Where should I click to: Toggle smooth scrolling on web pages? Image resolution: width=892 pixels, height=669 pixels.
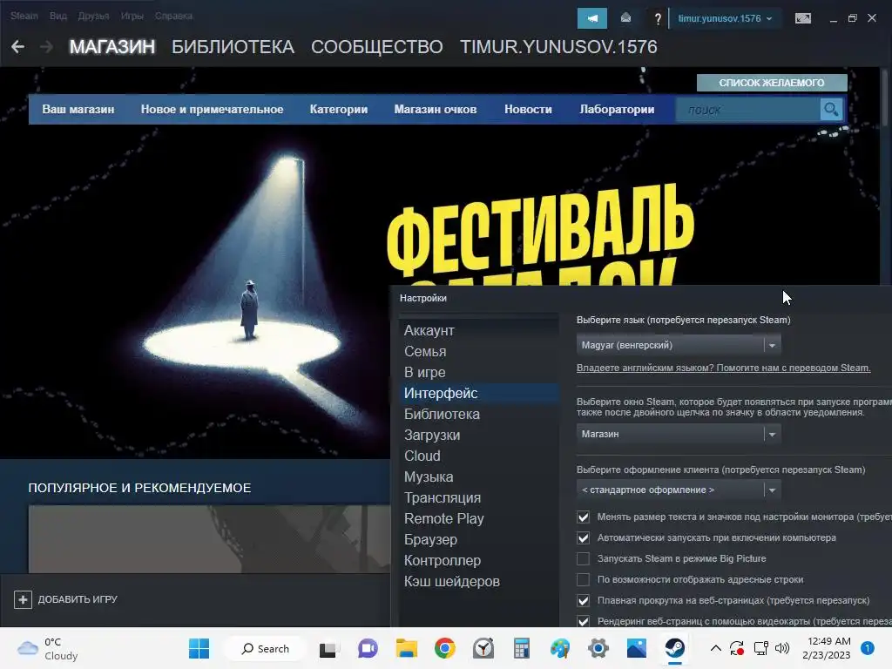[x=583, y=601]
